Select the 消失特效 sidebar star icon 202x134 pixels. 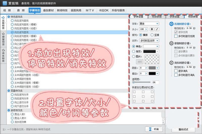[3, 50]
